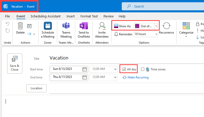The width and height of the screenshot is (204, 117).
Task: Open the Show As dropdown
Action: tap(156, 26)
